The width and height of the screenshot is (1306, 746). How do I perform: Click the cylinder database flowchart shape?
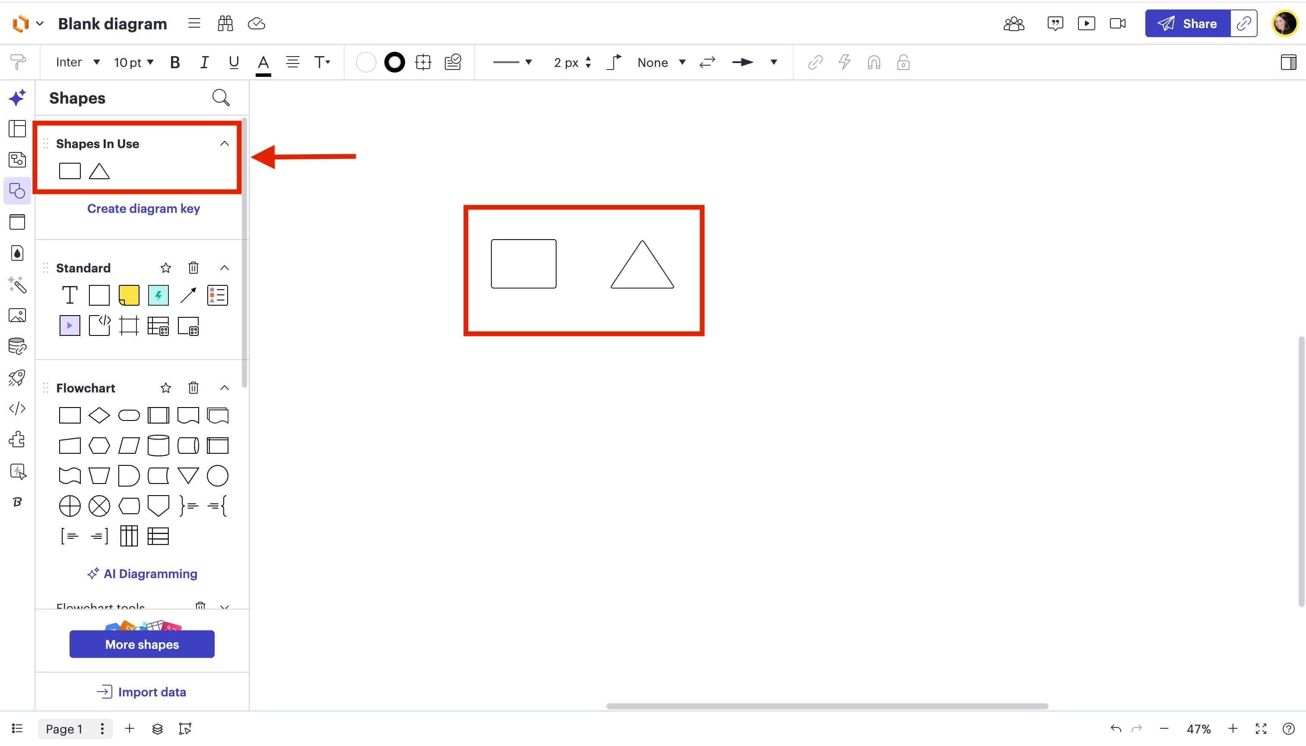pos(158,445)
